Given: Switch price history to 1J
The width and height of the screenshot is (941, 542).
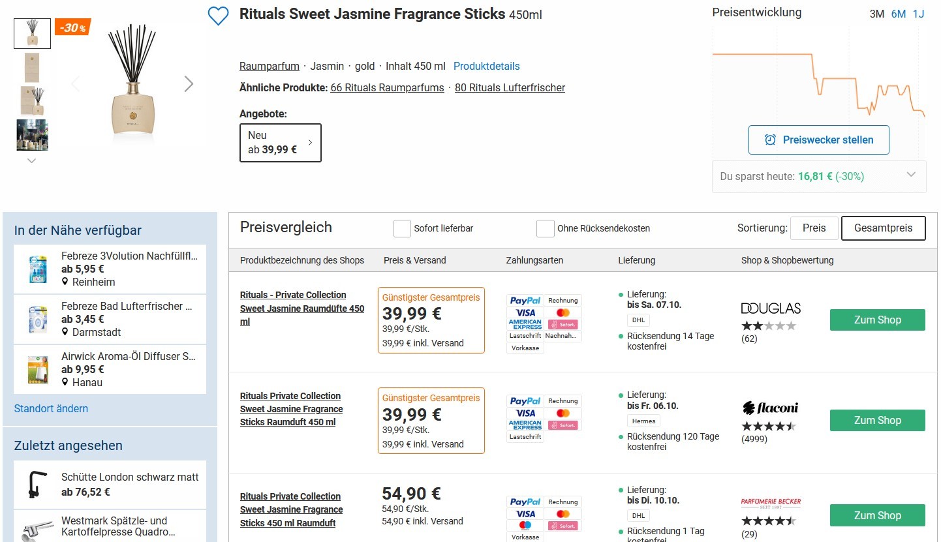Looking at the screenshot, I should click(918, 14).
